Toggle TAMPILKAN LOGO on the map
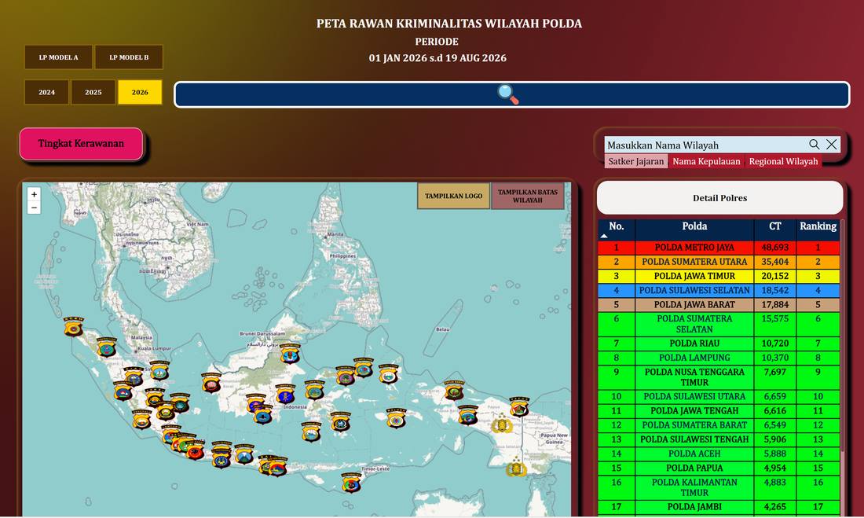Screen dimensions: 864x518 (x=453, y=196)
